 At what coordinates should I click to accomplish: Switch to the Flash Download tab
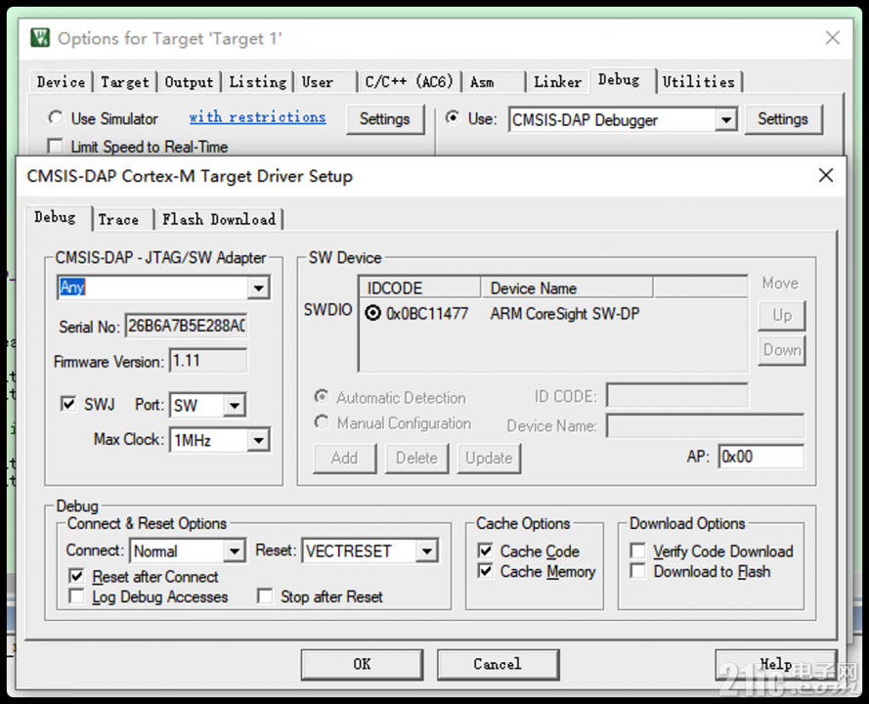pos(219,220)
